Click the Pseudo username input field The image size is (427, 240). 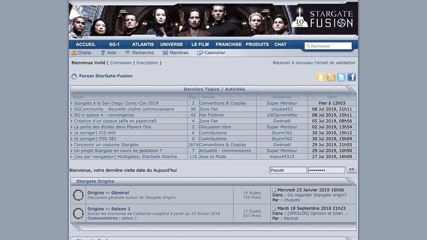(x=288, y=170)
